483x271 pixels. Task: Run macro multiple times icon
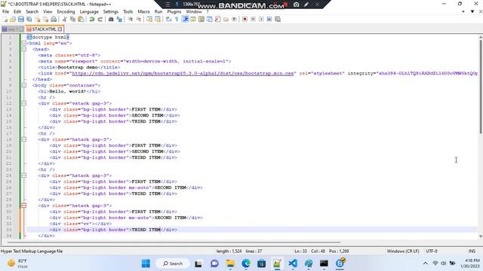(269, 19)
